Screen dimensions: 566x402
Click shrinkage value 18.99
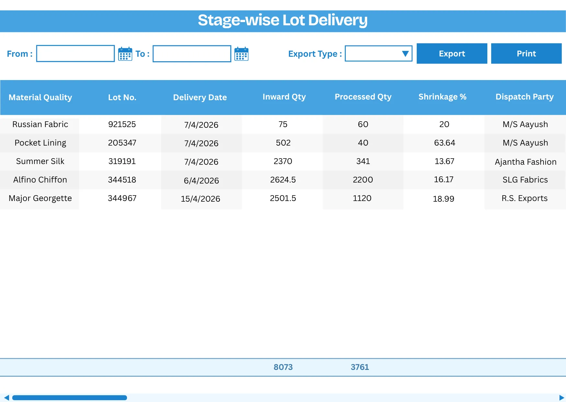[444, 199]
